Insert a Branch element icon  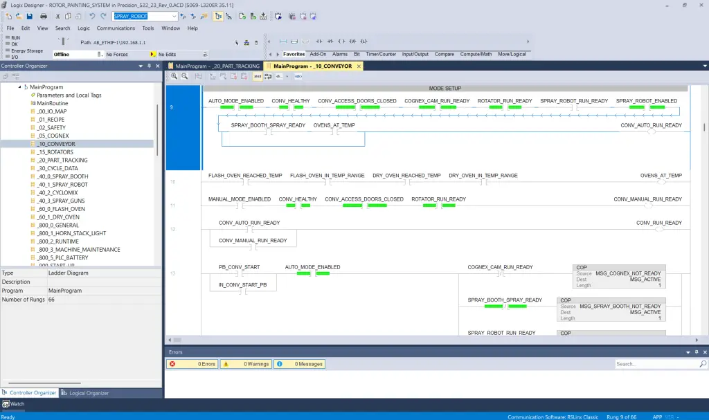pyautogui.click(x=294, y=41)
